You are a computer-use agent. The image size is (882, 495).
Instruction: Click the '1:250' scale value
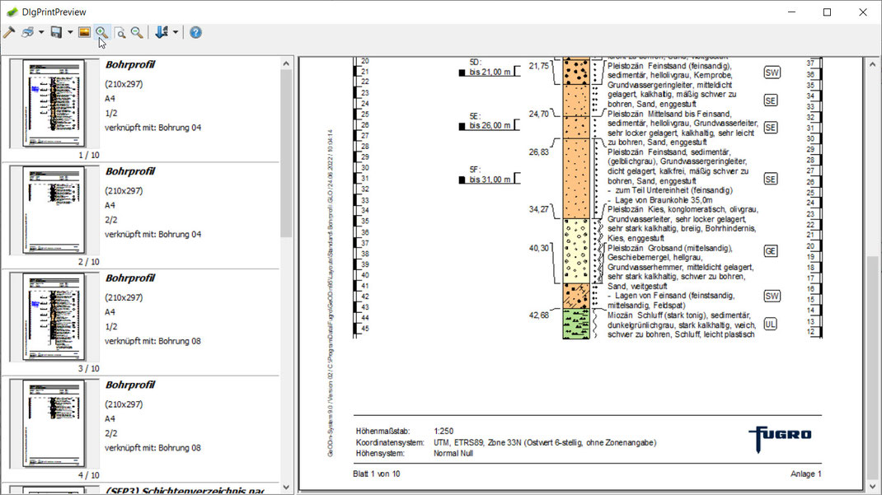tap(443, 432)
